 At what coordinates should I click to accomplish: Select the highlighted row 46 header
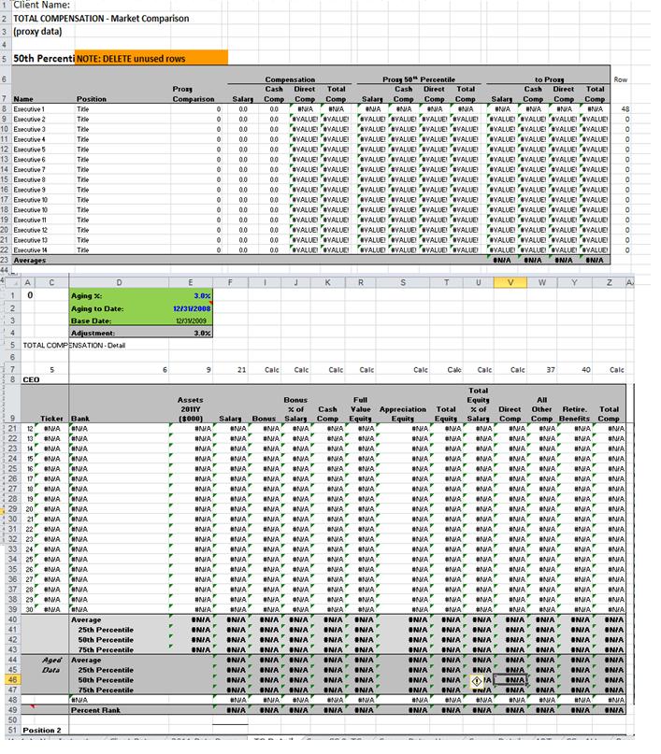click(x=12, y=680)
